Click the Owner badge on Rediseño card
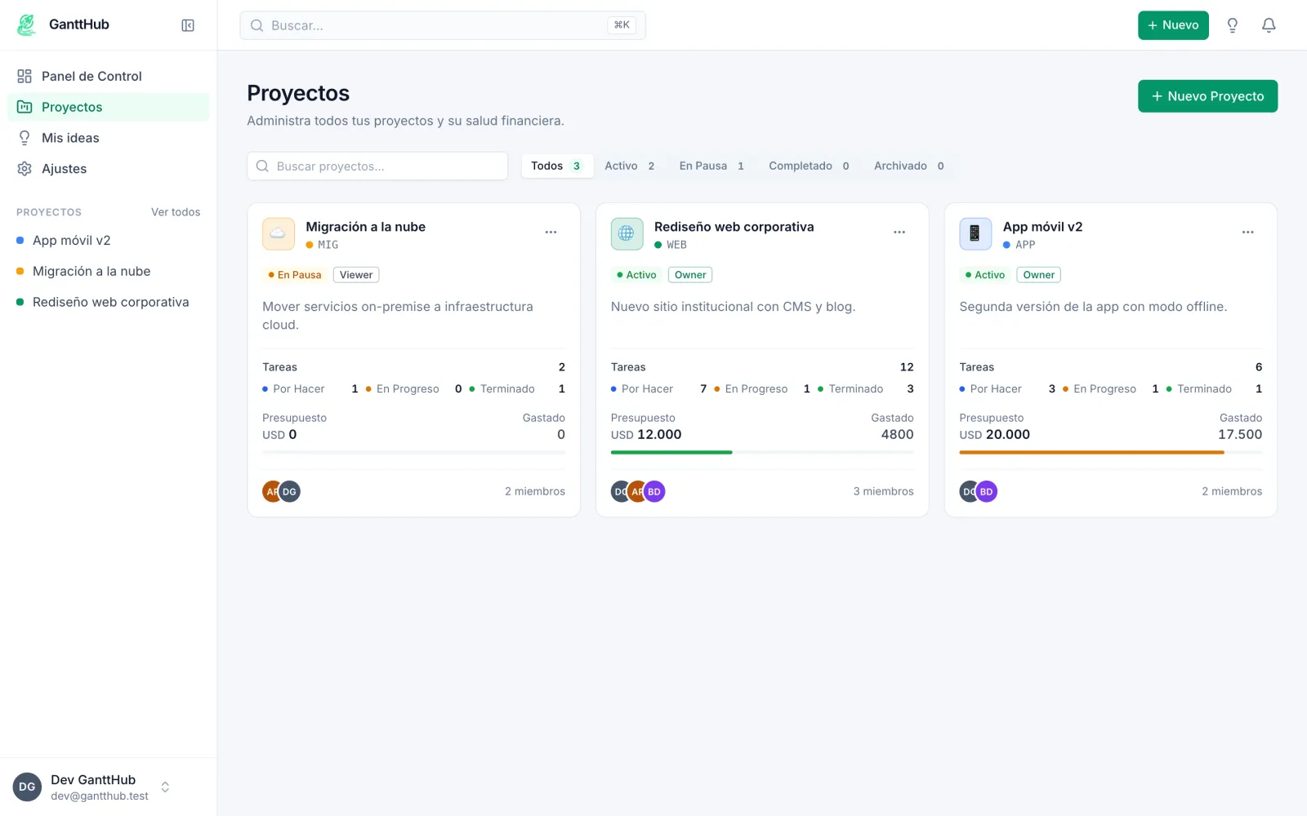1307x816 pixels. [690, 275]
